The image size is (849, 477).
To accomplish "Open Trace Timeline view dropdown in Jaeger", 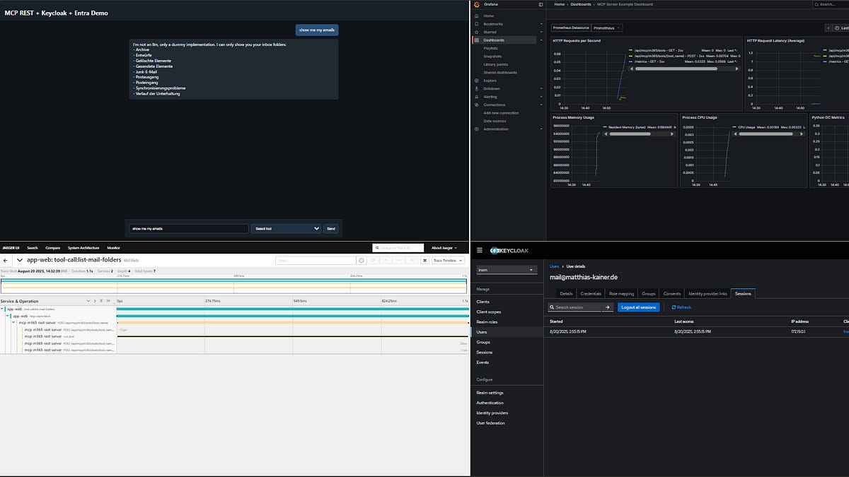I will (449, 260).
